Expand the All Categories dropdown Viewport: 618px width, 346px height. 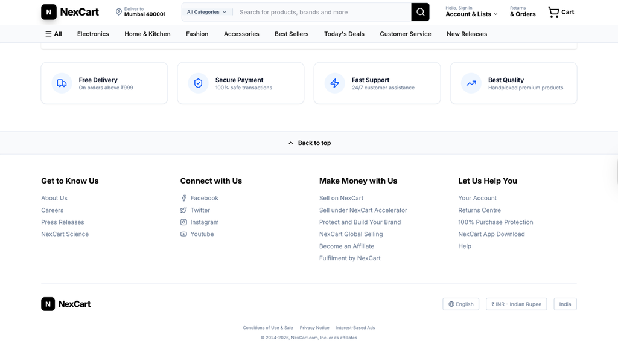coord(206,12)
